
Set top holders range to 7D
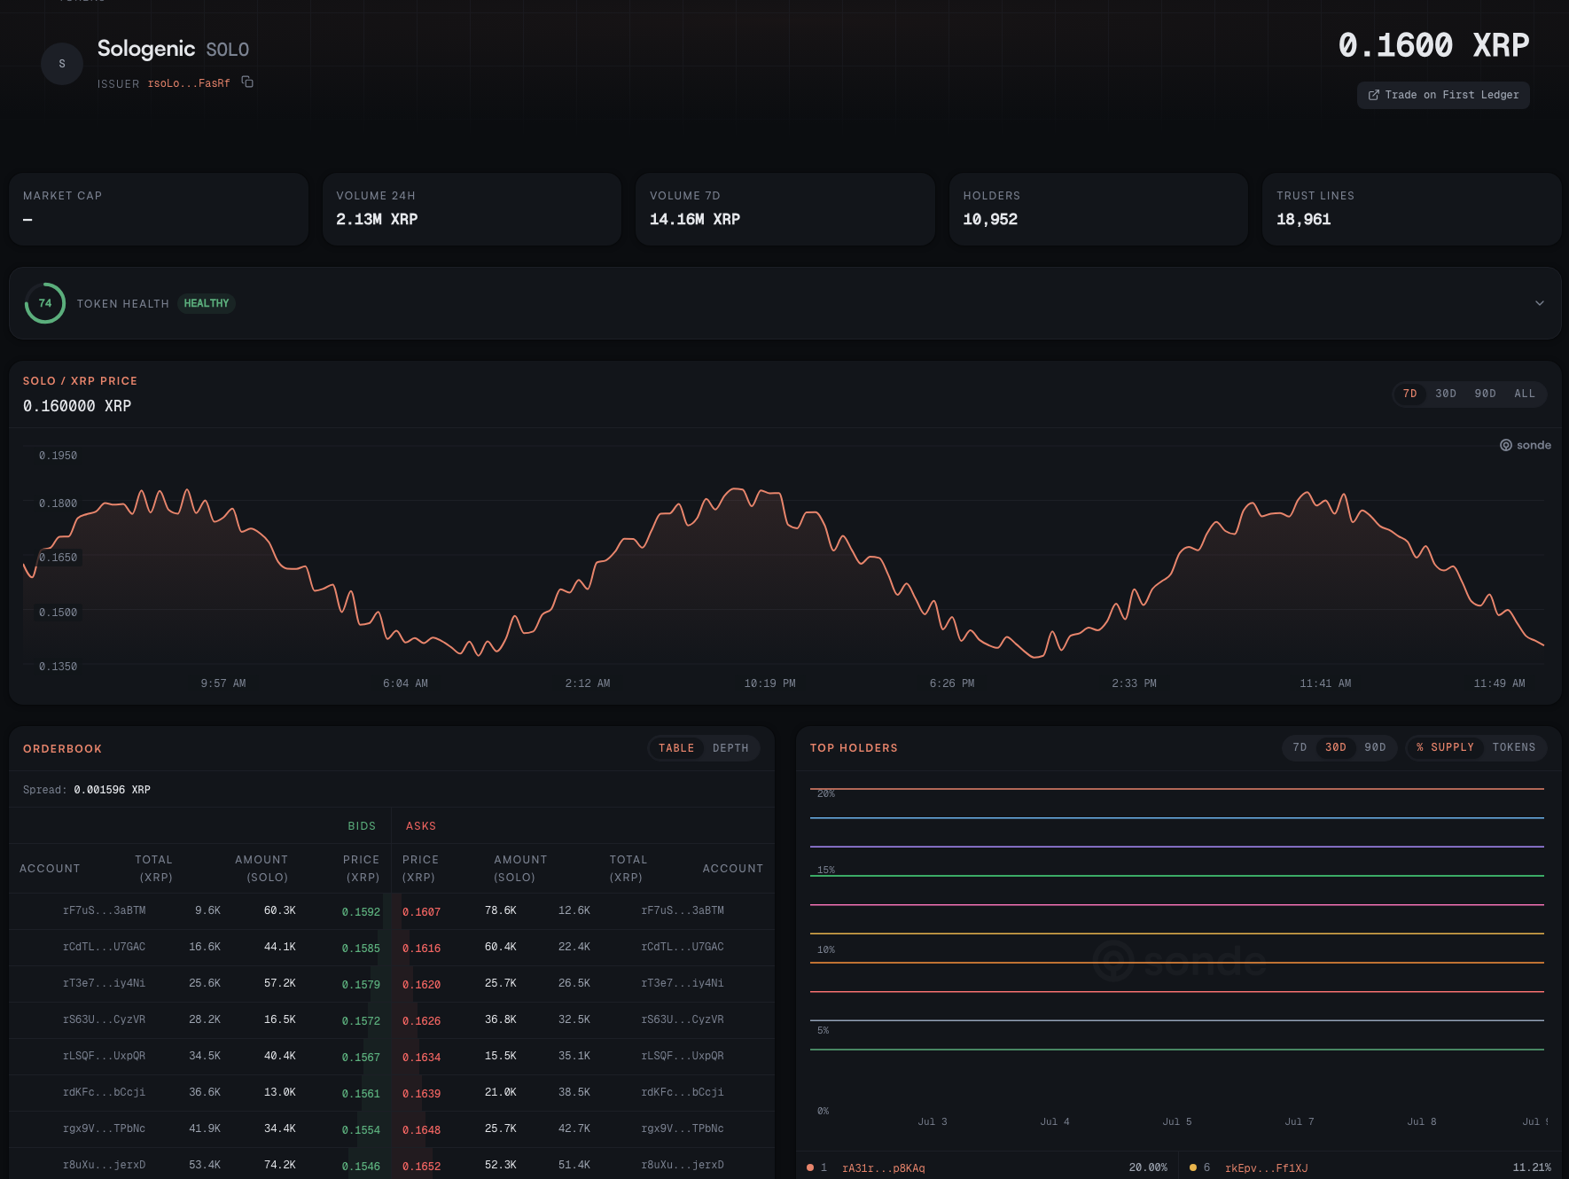pyautogui.click(x=1300, y=747)
